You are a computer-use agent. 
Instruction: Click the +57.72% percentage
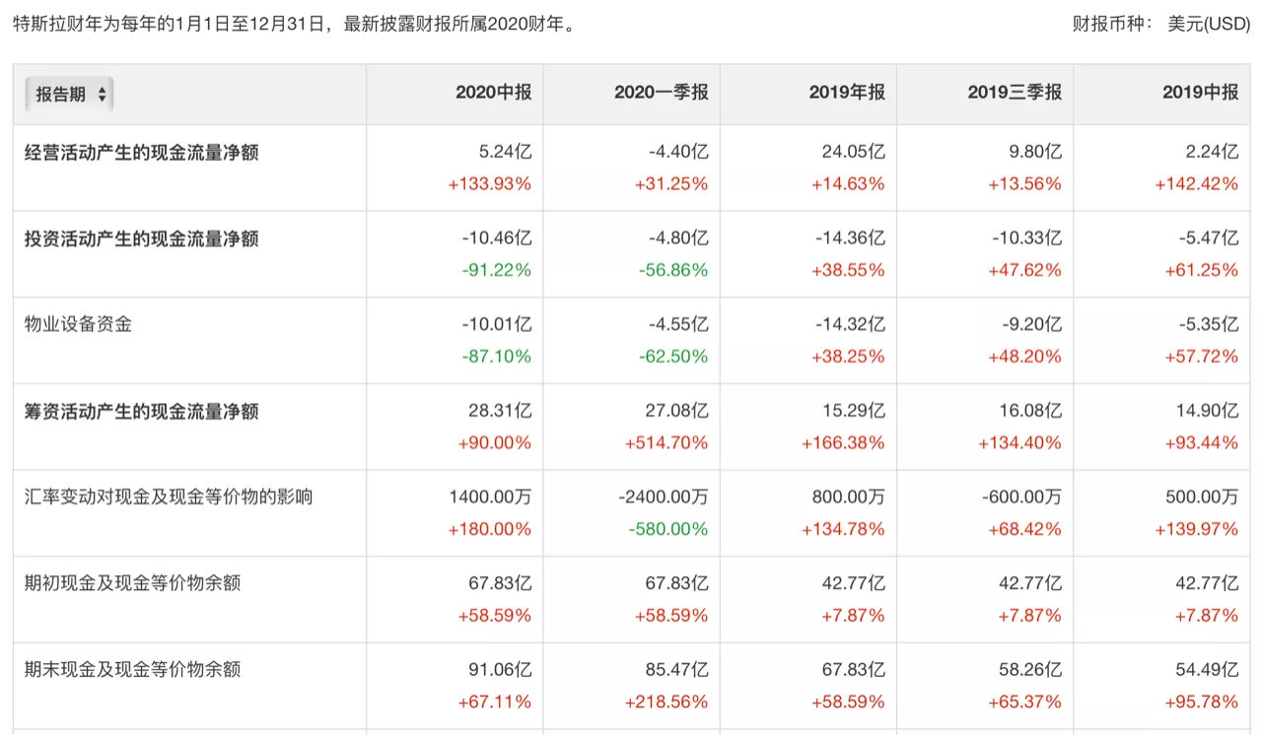1202,357
